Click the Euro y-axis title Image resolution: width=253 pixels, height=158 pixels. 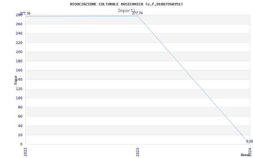(x=15, y=80)
